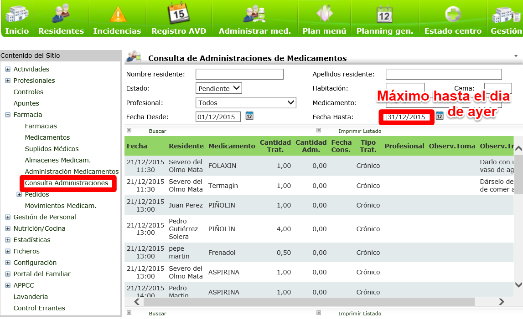Open calendar picker next to Fecha Hasta

(439, 116)
